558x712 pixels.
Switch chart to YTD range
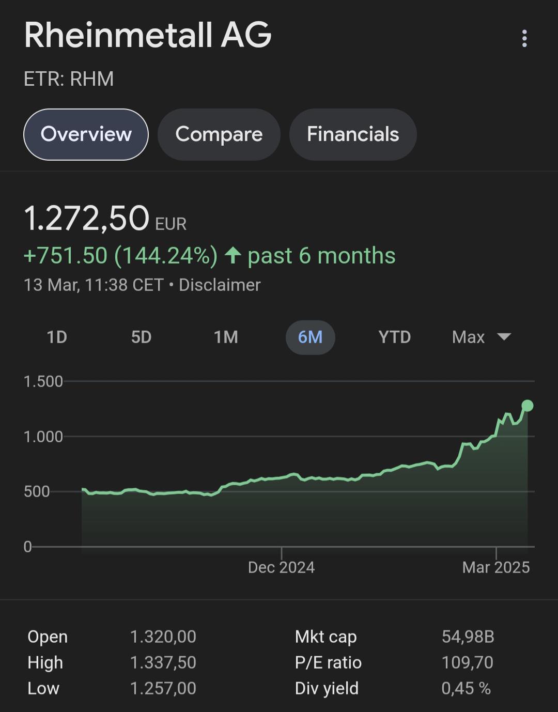[x=394, y=337]
